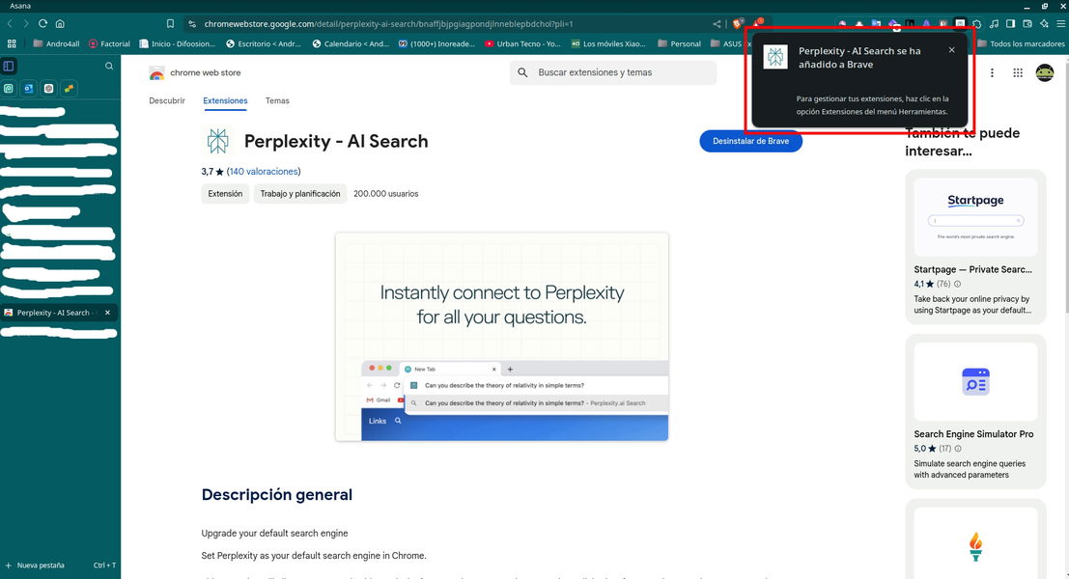Toggle the vertical tabs panel icon

[9, 66]
